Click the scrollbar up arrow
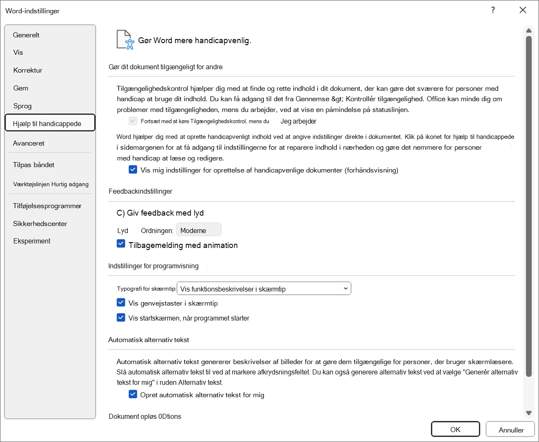Screen dimensions: 539x442 tap(529, 30)
